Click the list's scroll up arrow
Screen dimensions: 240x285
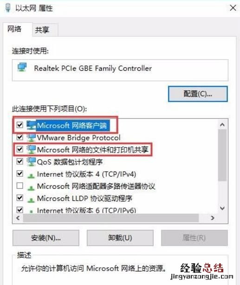click(222, 125)
